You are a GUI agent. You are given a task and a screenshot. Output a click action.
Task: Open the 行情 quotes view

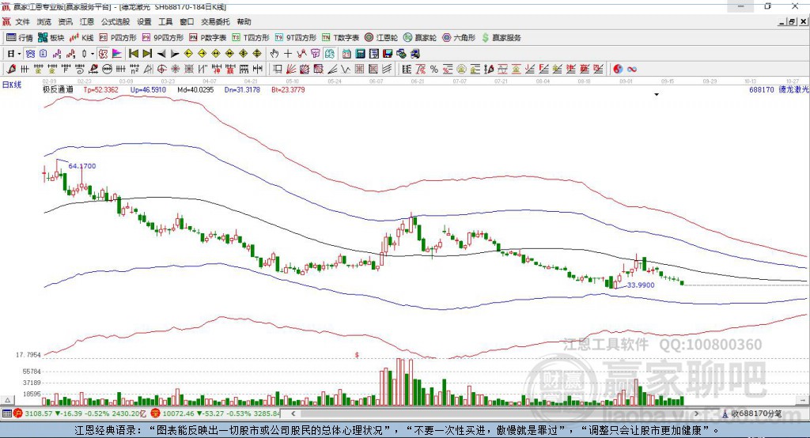[x=20, y=38]
